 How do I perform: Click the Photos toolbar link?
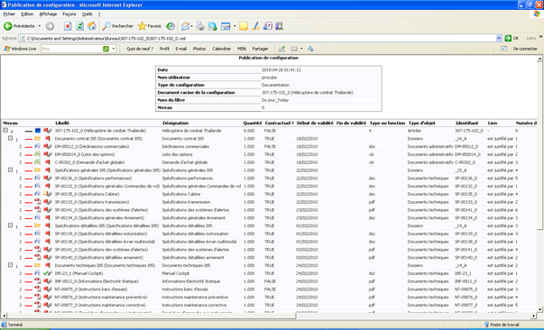click(199, 49)
